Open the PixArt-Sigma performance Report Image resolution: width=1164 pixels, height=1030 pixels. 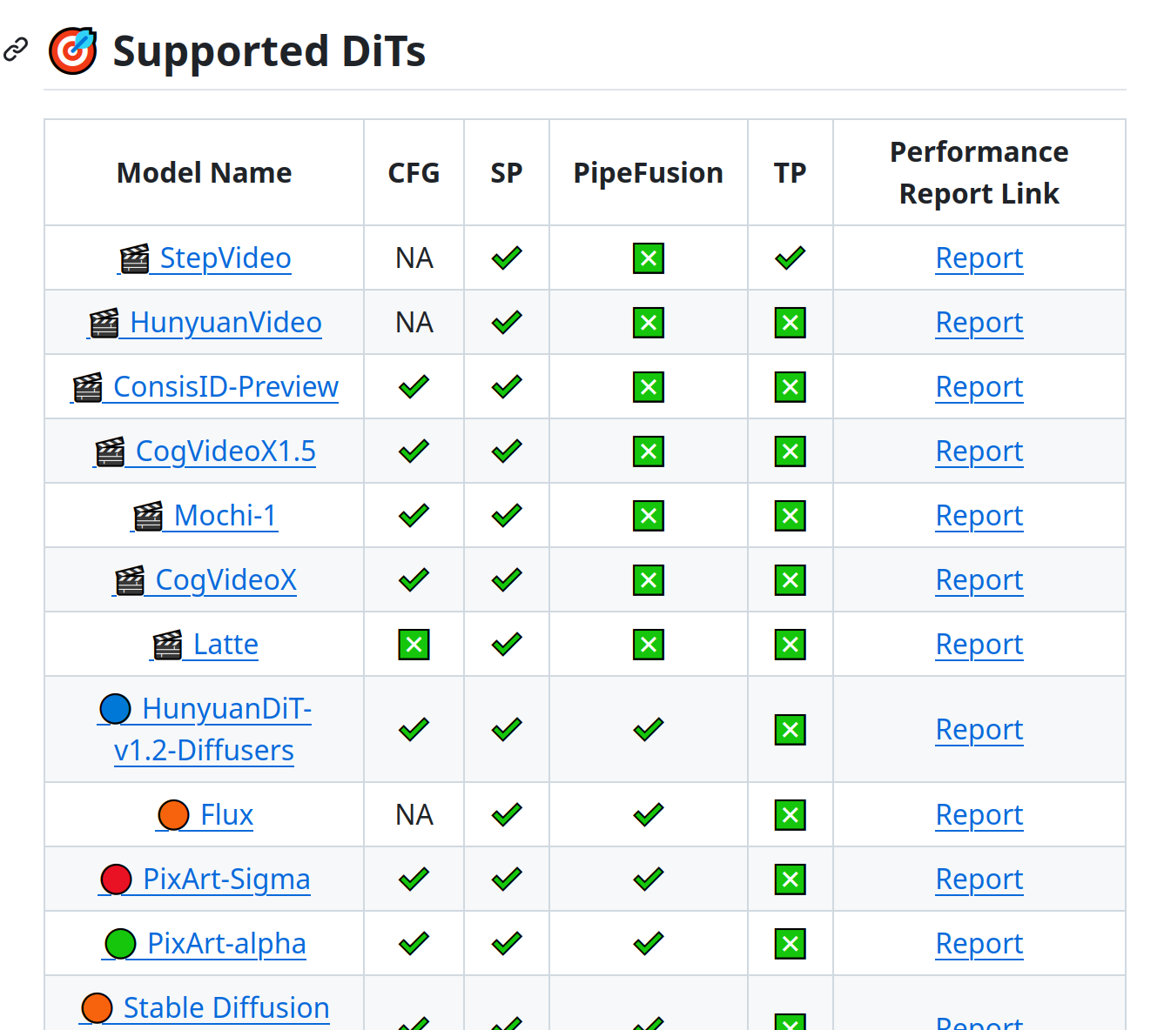coord(979,880)
